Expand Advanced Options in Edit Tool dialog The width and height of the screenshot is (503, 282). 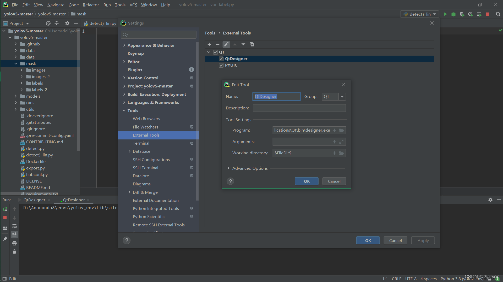(x=228, y=168)
